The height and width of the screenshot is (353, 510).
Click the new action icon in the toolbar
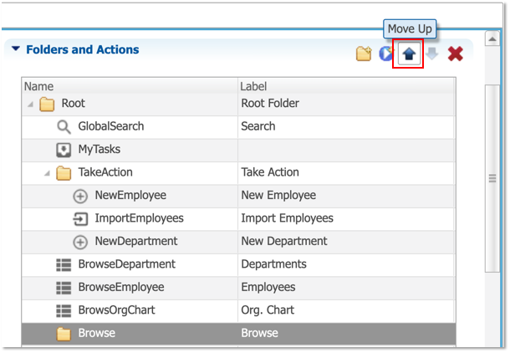click(385, 54)
